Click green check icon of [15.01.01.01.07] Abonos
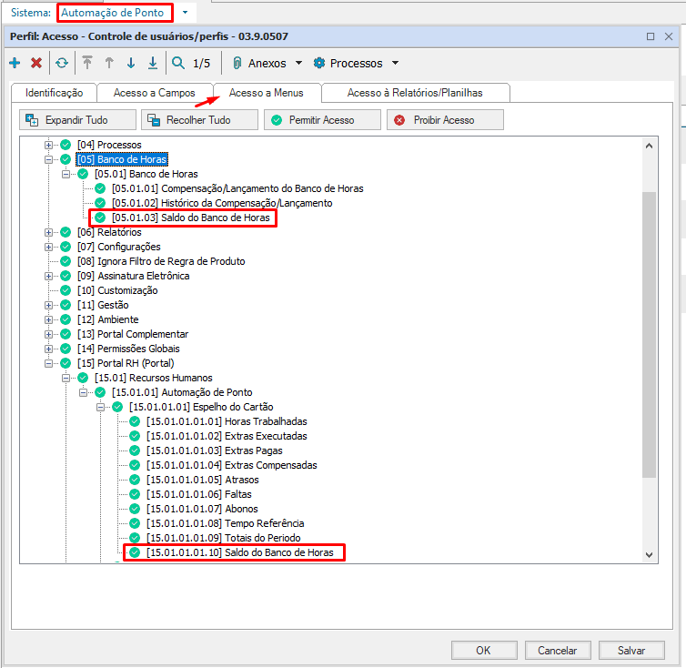This screenshot has width=686, height=668. click(x=135, y=509)
